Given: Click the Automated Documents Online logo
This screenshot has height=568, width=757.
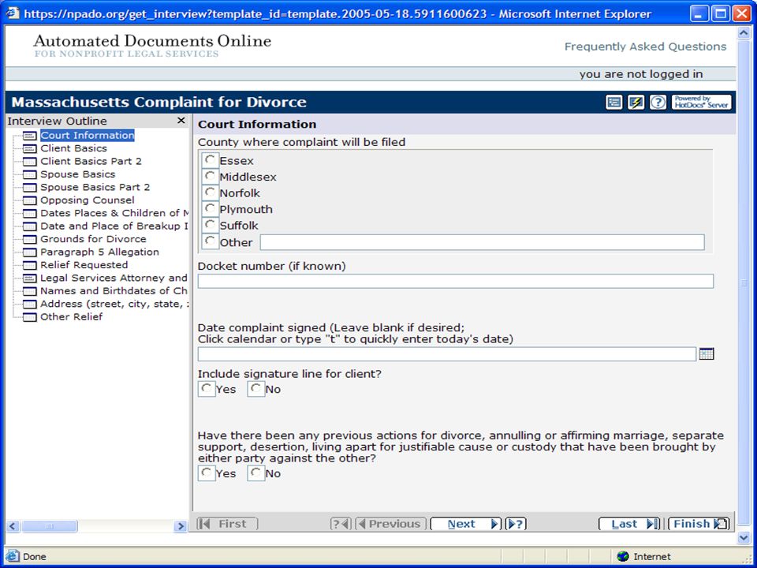Looking at the screenshot, I should pos(152,46).
